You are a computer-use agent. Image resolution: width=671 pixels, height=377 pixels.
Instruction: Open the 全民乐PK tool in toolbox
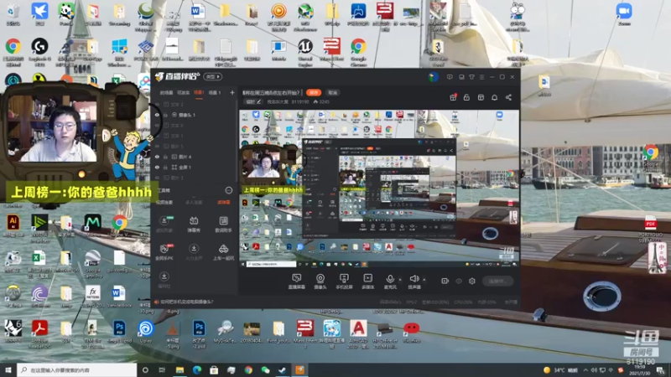click(164, 252)
